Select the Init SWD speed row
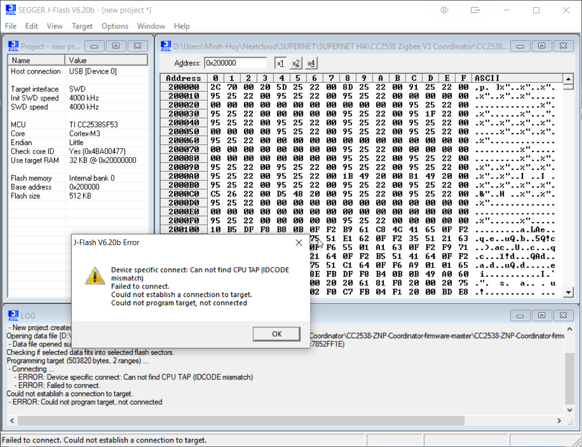This screenshot has height=447, width=582. [78, 98]
